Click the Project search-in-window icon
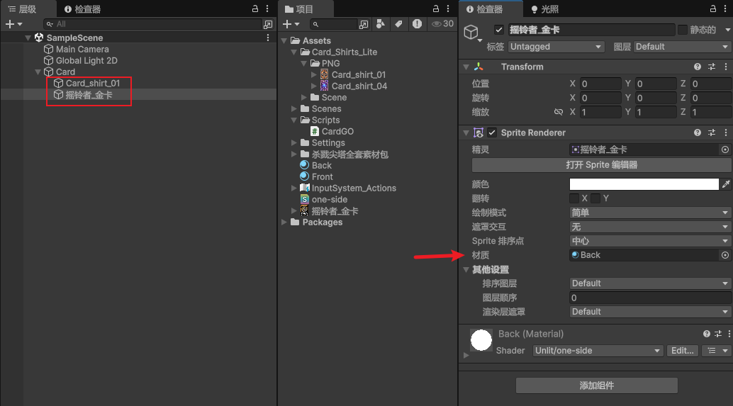This screenshot has height=406, width=733. click(364, 24)
